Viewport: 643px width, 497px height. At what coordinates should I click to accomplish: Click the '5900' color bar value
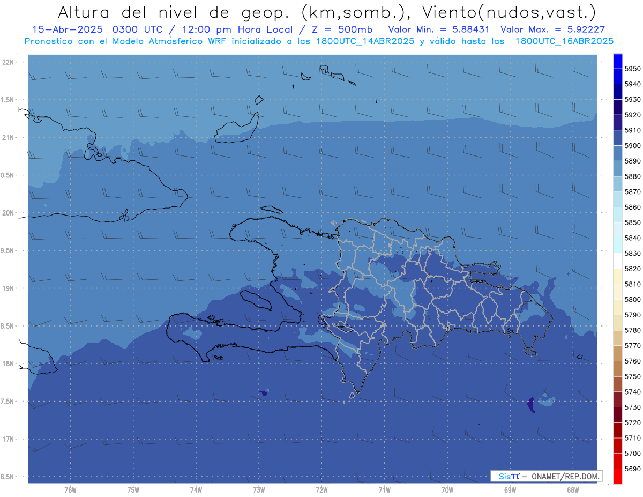[x=633, y=146]
